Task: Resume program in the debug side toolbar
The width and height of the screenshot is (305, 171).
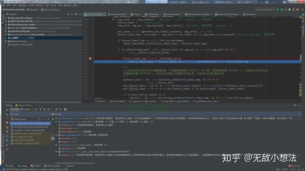Action: 7,115
